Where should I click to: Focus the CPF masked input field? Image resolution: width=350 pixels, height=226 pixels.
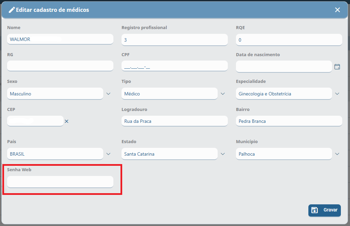pos(175,66)
